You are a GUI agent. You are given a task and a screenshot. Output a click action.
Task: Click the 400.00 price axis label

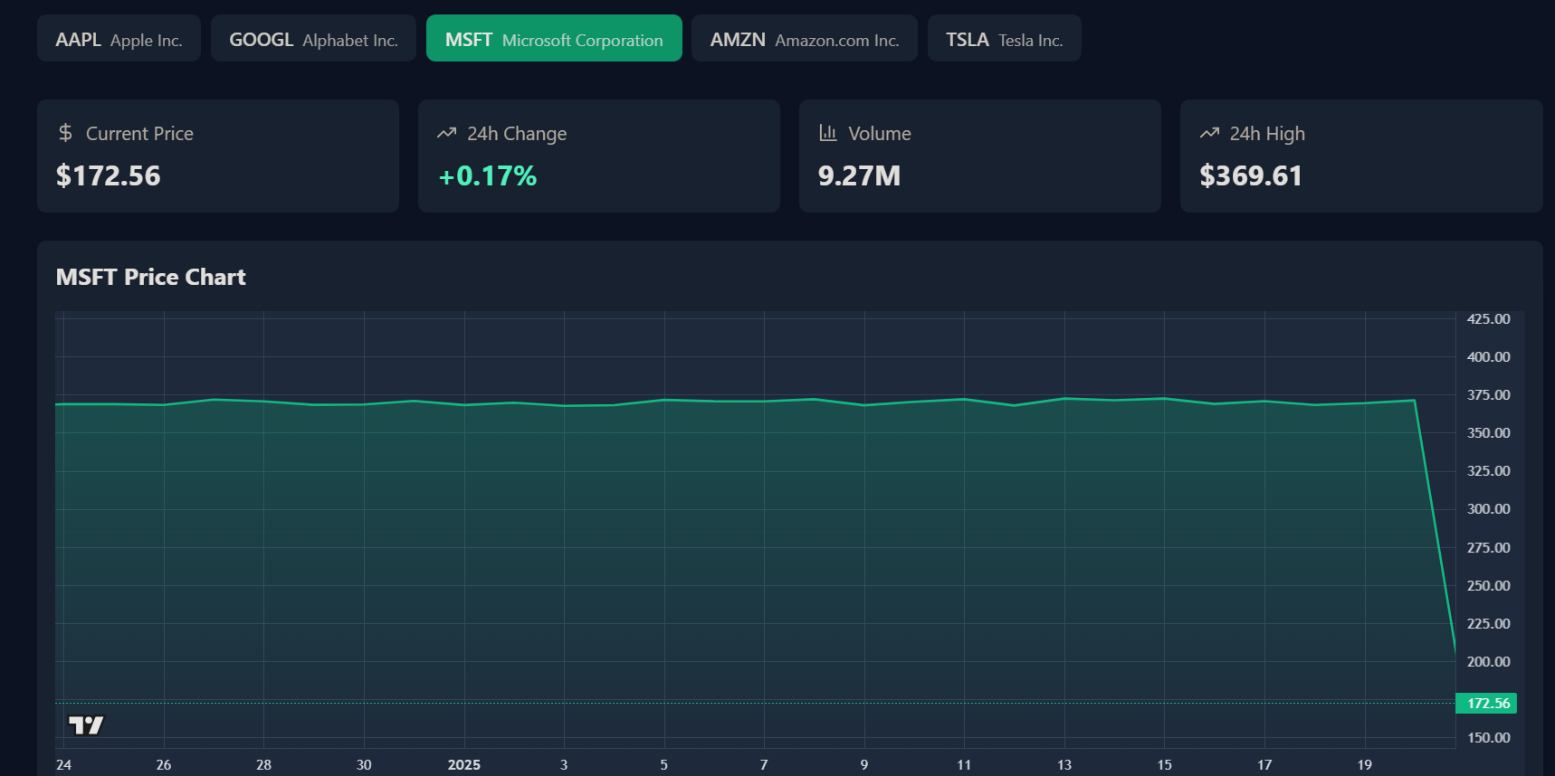1488,356
